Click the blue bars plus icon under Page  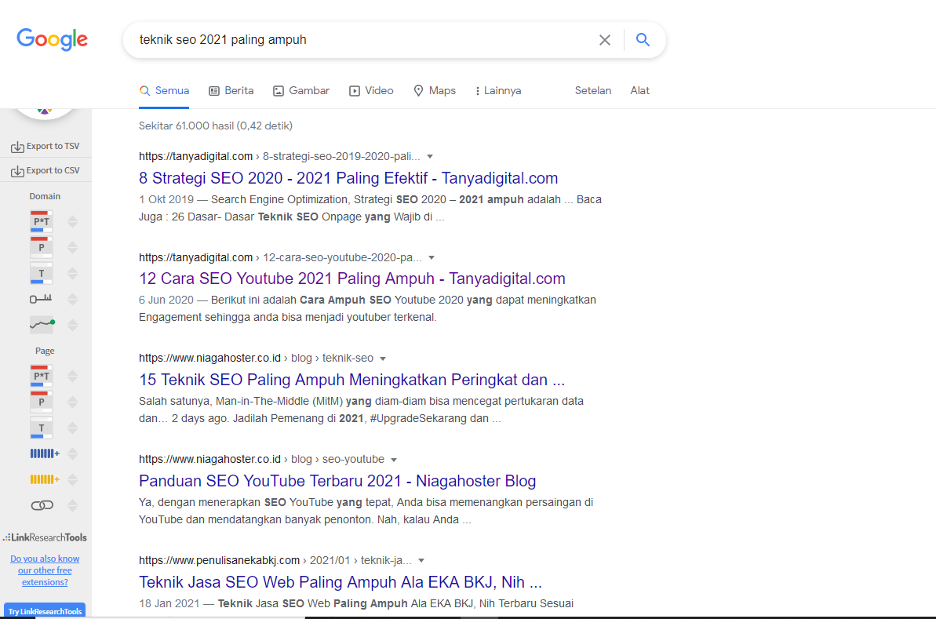[45, 453]
